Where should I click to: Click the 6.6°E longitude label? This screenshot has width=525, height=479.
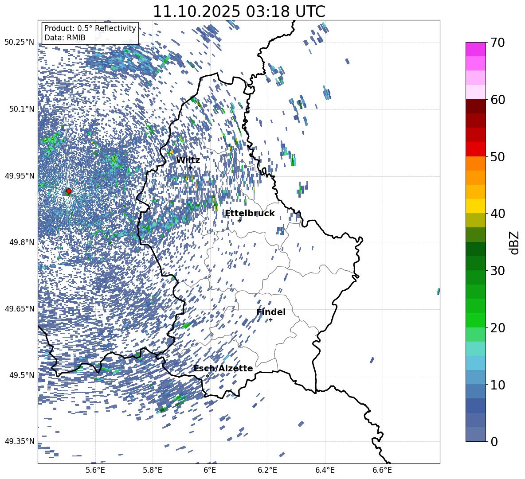pyautogui.click(x=382, y=470)
